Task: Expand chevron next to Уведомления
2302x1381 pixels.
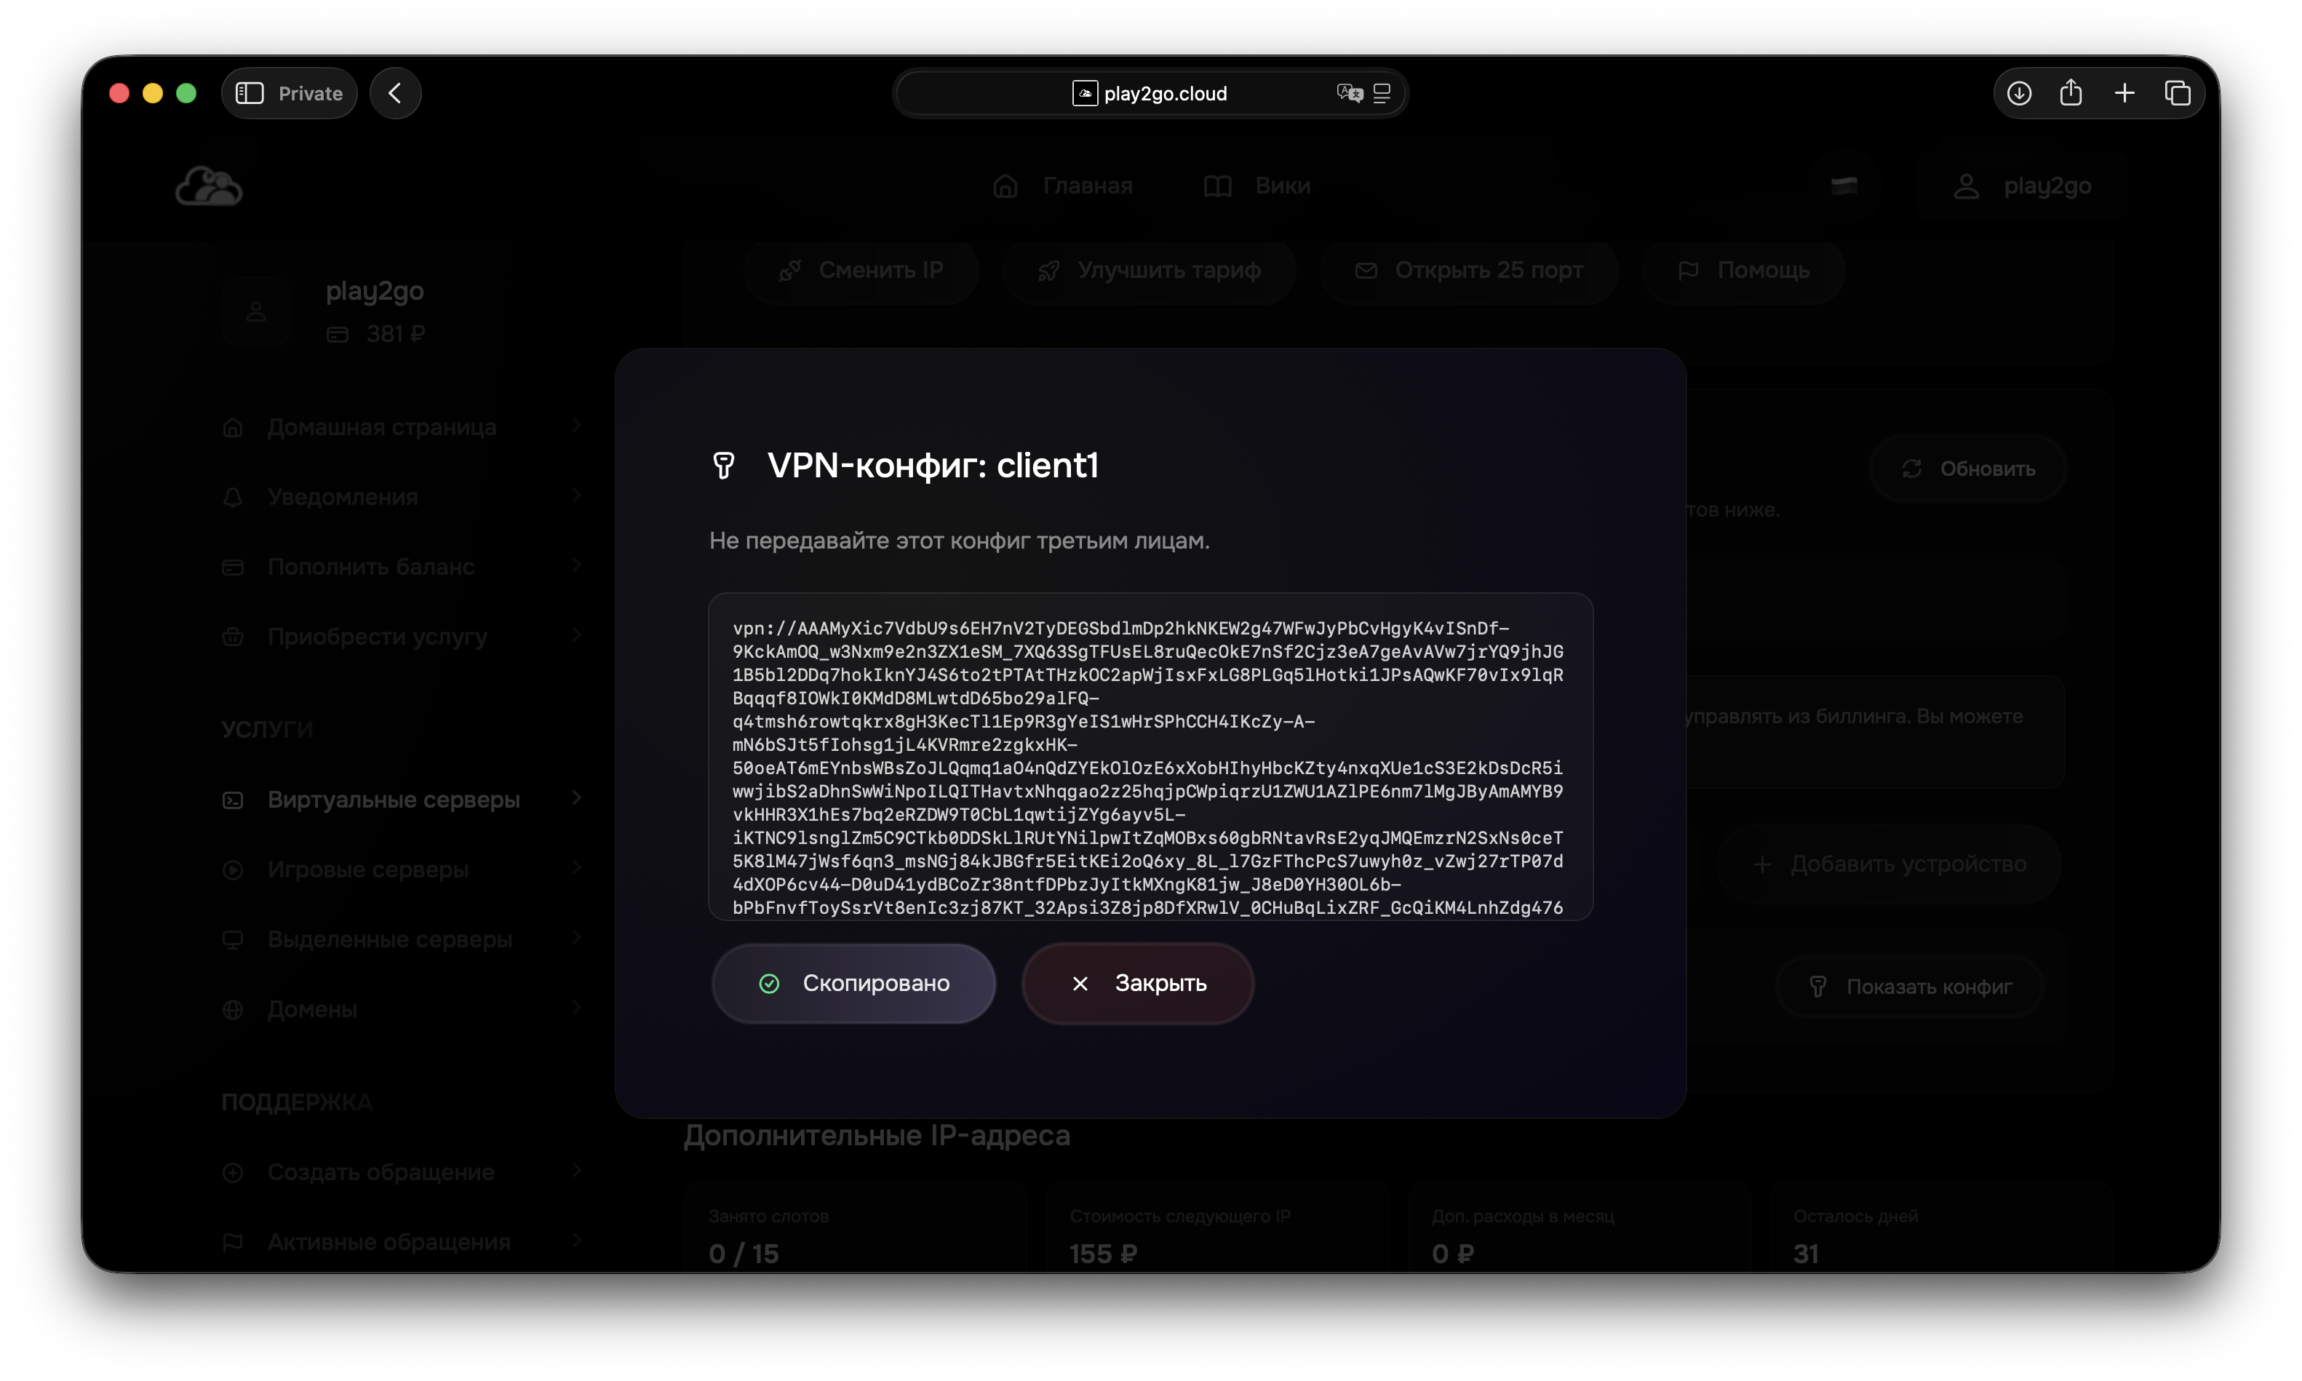Action: point(577,495)
